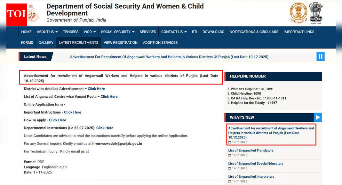This screenshot has width=342, height=185.
Task: Click the WHAT'S NEW play arrow icon
Action: click(318, 117)
